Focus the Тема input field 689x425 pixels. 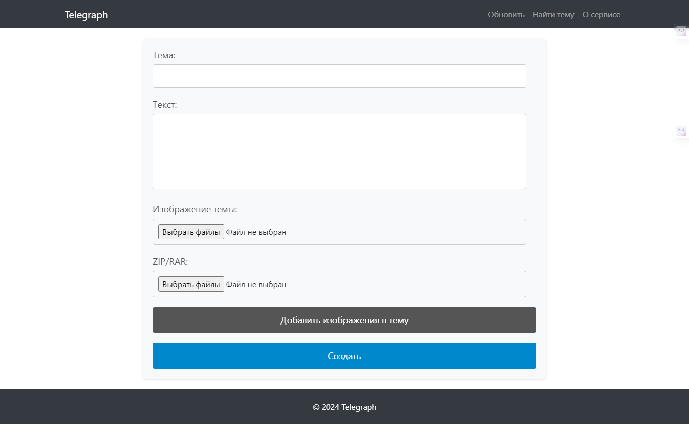(x=339, y=76)
